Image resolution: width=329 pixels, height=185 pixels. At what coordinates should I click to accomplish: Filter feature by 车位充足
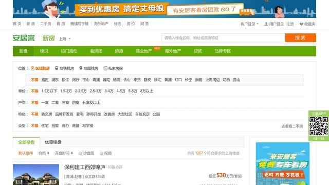[x=142, y=114]
